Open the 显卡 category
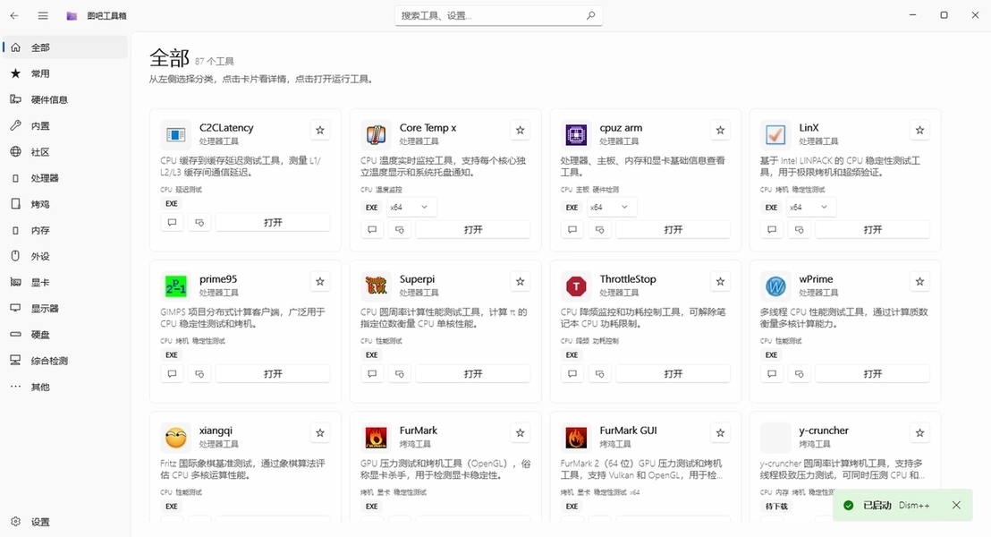The image size is (991, 537). (65, 283)
